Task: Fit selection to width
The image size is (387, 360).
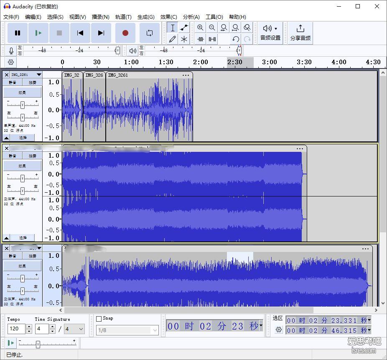Action: (224, 28)
